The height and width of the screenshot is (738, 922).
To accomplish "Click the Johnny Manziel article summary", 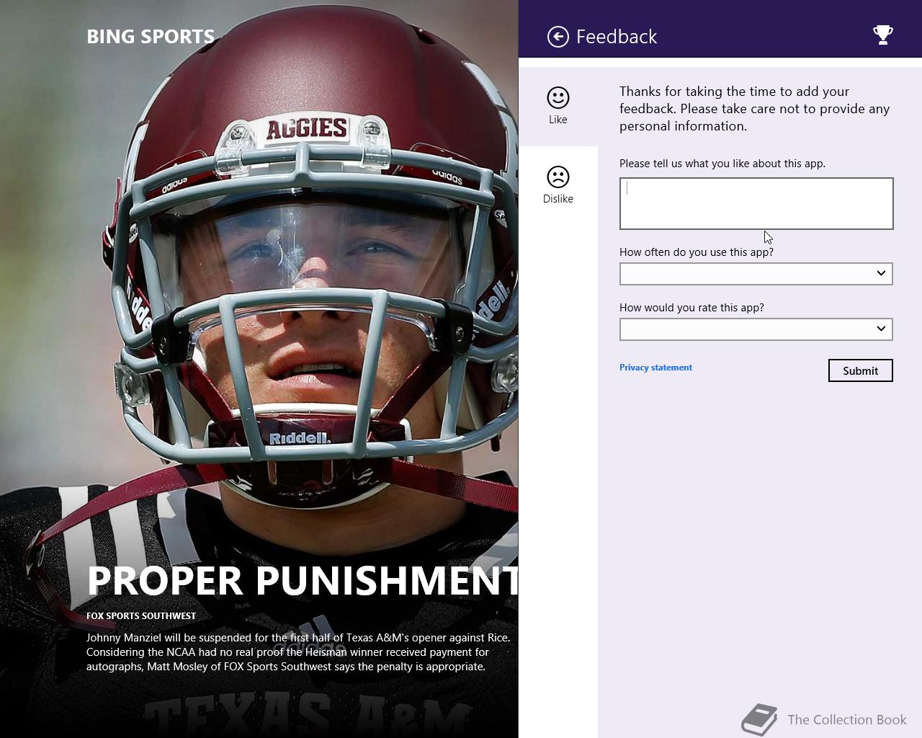I will pyautogui.click(x=298, y=652).
